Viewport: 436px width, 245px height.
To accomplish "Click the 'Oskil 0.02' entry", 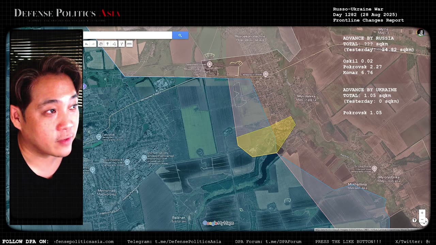I will click(358, 61).
